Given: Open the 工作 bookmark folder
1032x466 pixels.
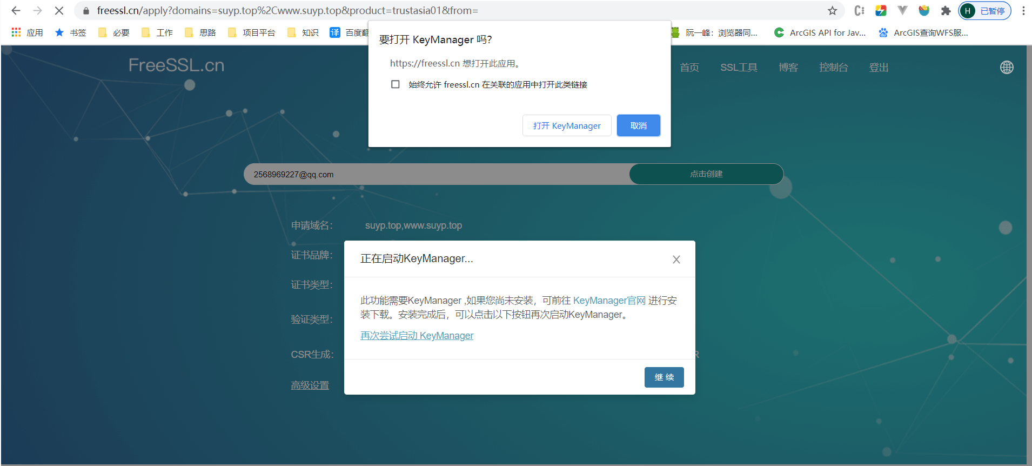Looking at the screenshot, I should point(157,32).
